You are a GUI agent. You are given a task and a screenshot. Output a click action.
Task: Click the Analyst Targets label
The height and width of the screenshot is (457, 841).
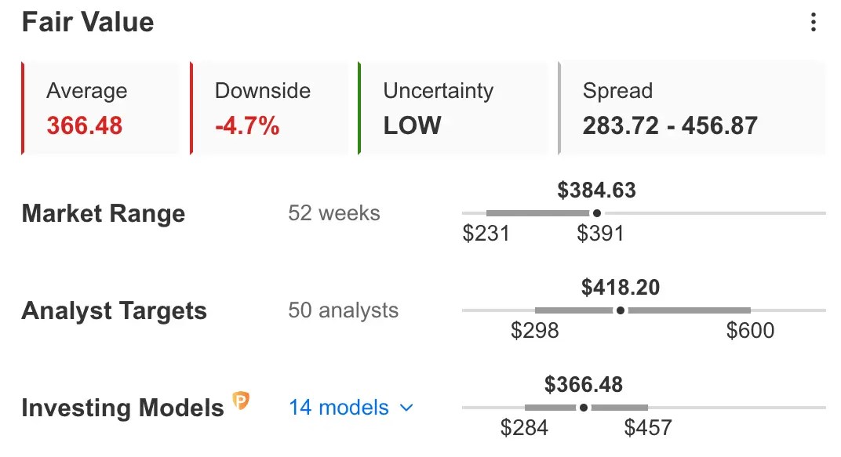(x=115, y=310)
